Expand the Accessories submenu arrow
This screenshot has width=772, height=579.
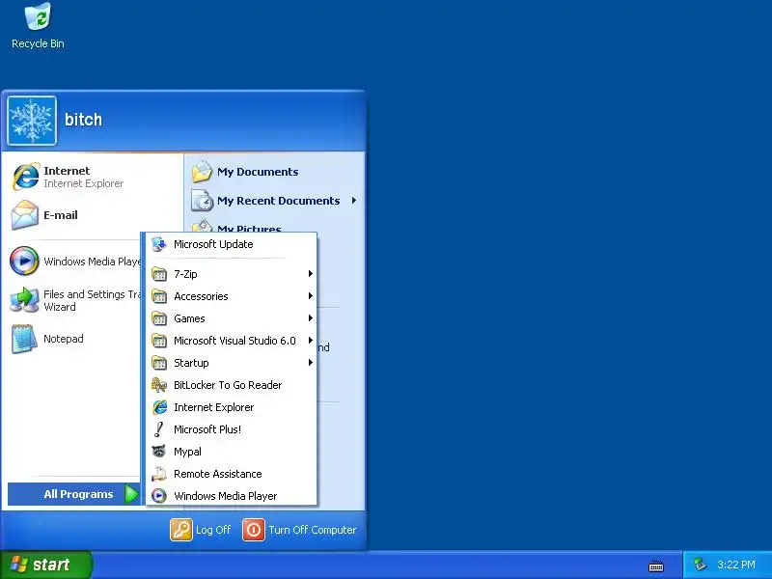click(x=310, y=296)
